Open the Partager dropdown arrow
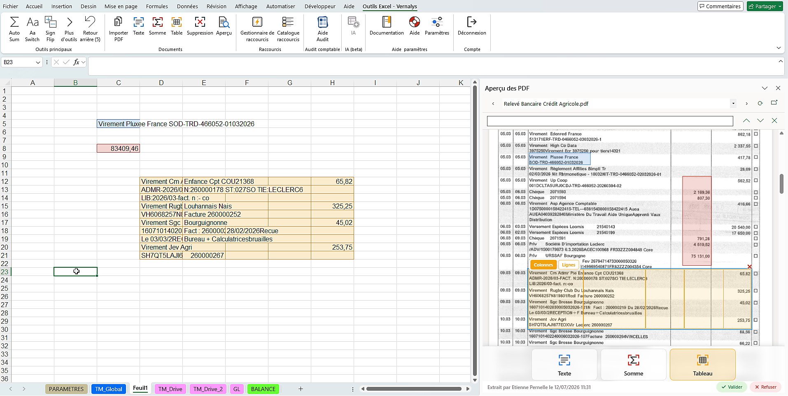This screenshot has width=788, height=396. point(780,7)
